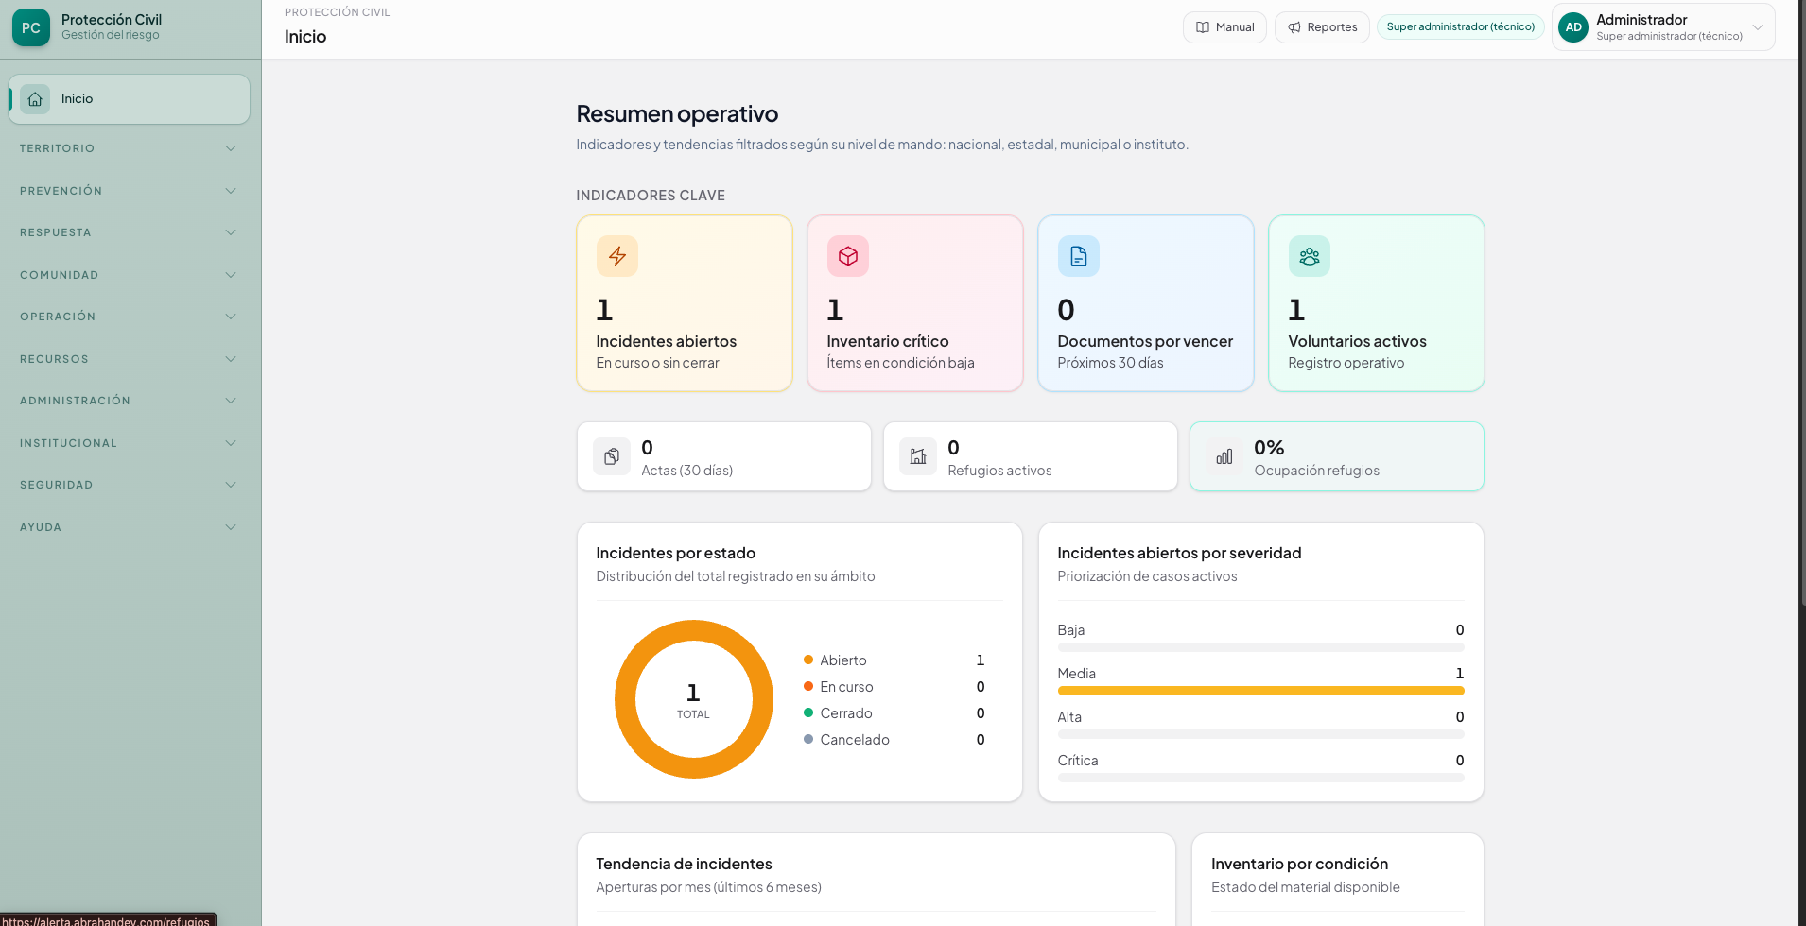Viewport: 1806px width, 926px height.
Task: Expand the OPERACIÓN sidebar section
Action: coord(129,317)
